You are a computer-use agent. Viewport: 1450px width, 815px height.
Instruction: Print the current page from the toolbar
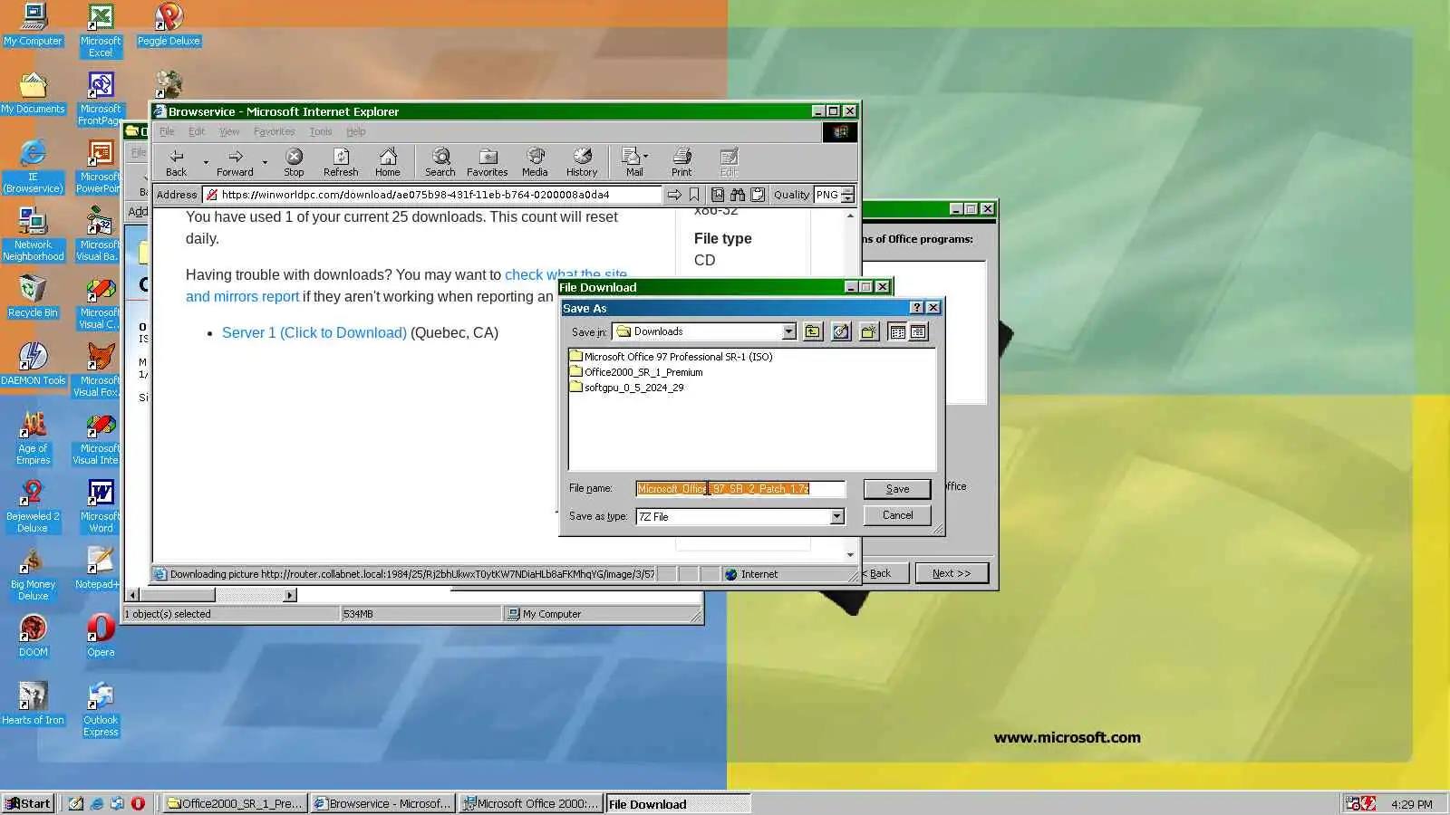[x=681, y=162]
